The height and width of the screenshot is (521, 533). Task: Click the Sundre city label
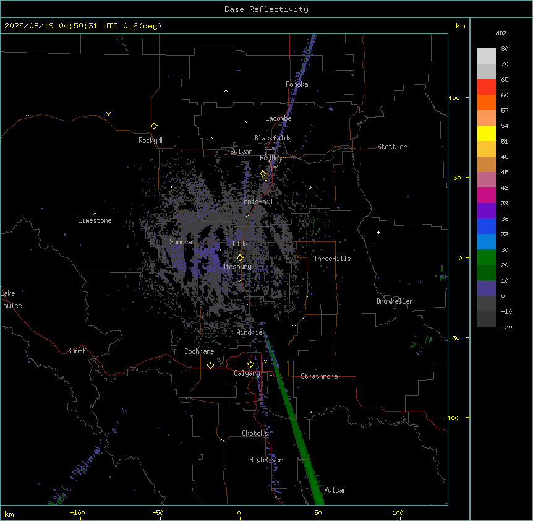pos(181,242)
